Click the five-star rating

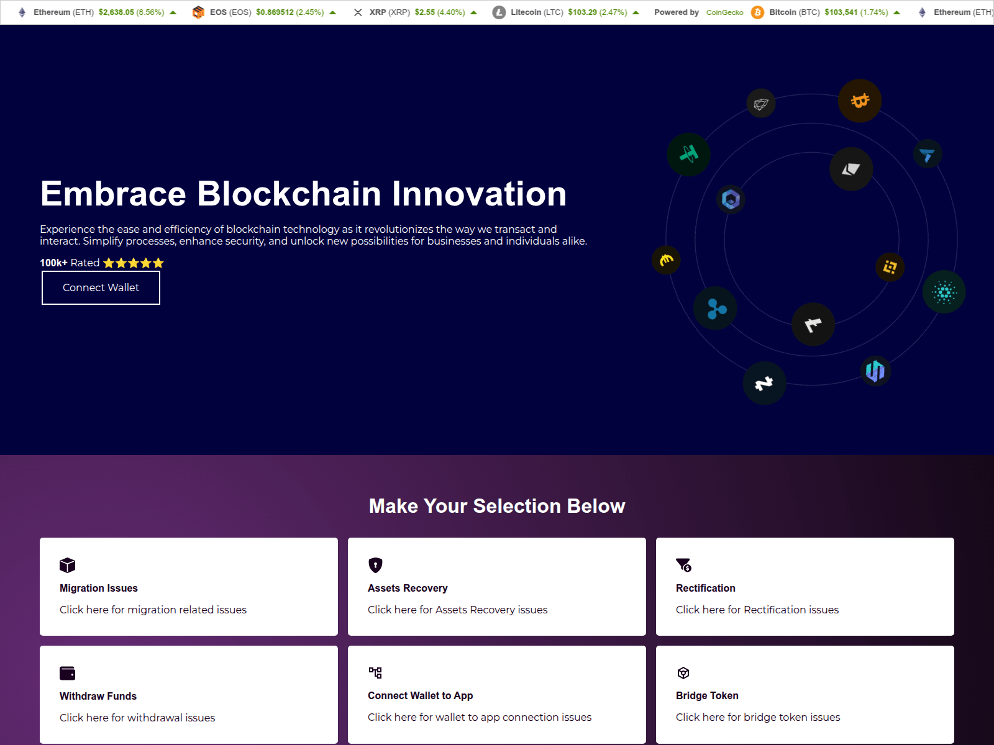point(134,263)
